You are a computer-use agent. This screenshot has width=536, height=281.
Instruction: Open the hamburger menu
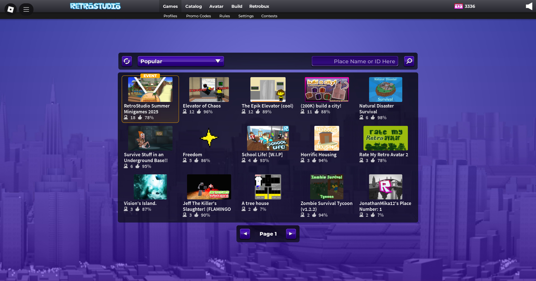click(26, 9)
